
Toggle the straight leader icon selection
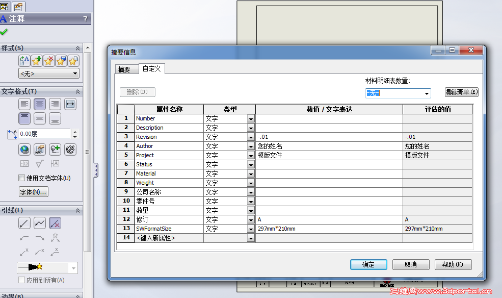(x=24, y=223)
